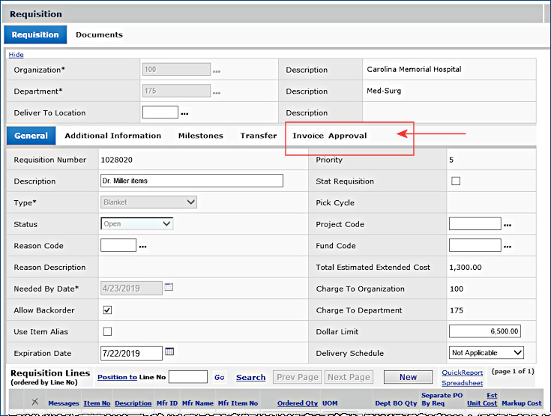The image size is (551, 416).
Task: Expand the Status dropdown showing Open
Action: pyautogui.click(x=136, y=223)
